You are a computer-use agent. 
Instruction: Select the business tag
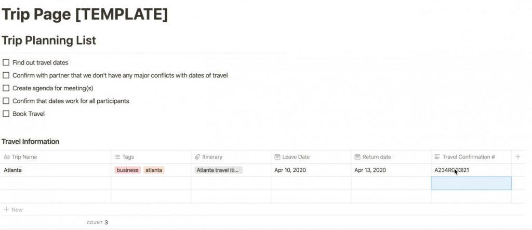coord(128,170)
